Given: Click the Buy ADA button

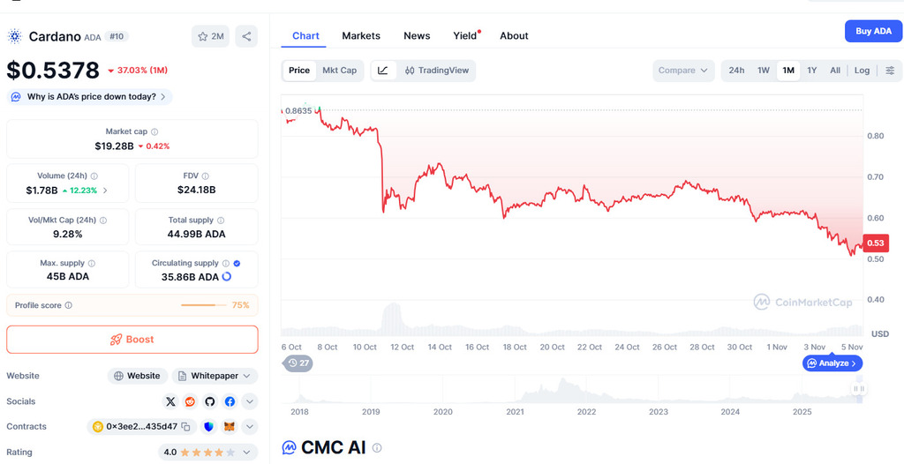Looking at the screenshot, I should (873, 31).
